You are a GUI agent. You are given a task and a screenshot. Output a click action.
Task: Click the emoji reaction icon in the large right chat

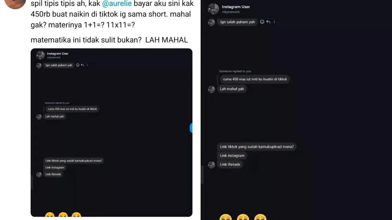(262, 22)
